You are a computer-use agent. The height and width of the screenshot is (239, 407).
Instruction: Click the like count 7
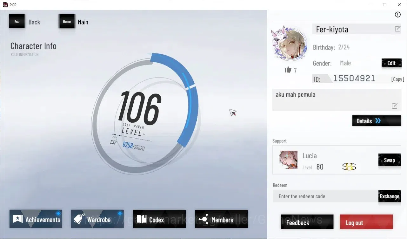tap(295, 71)
